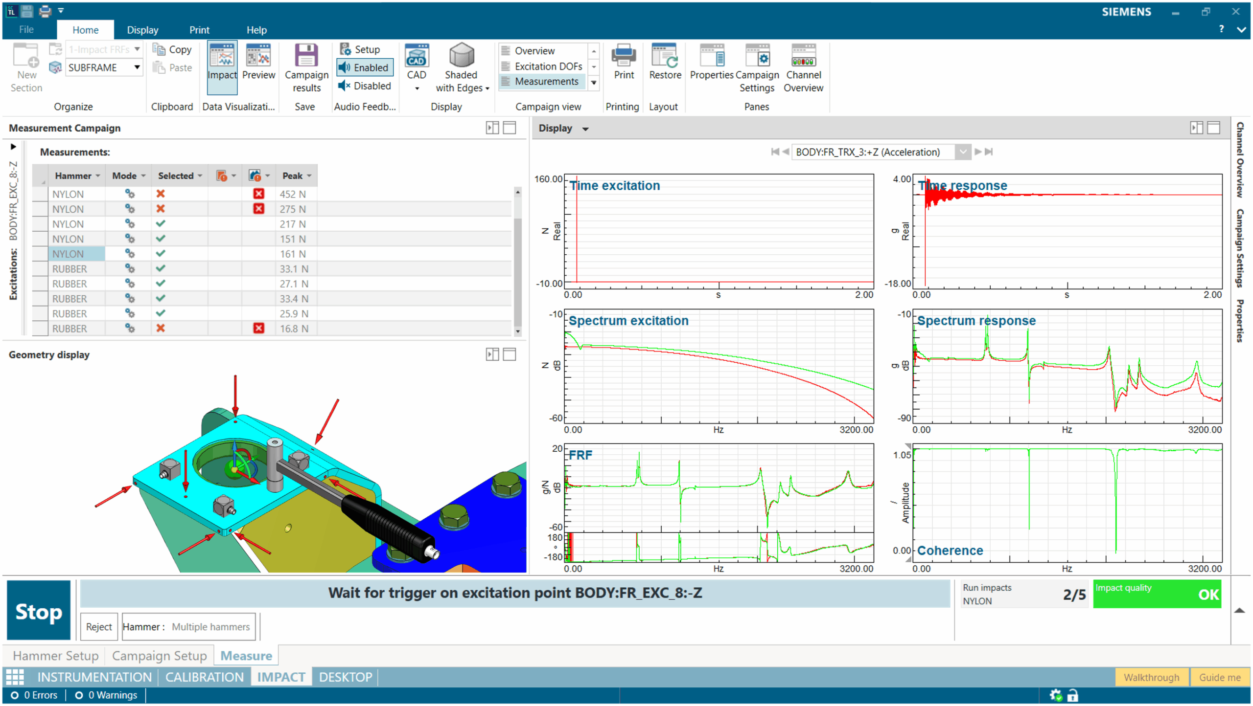Deselect the NYLON 217 N measurement checkmark

(160, 224)
